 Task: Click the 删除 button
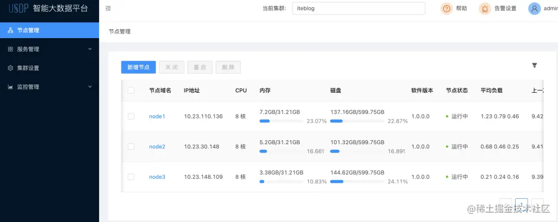[228, 67]
